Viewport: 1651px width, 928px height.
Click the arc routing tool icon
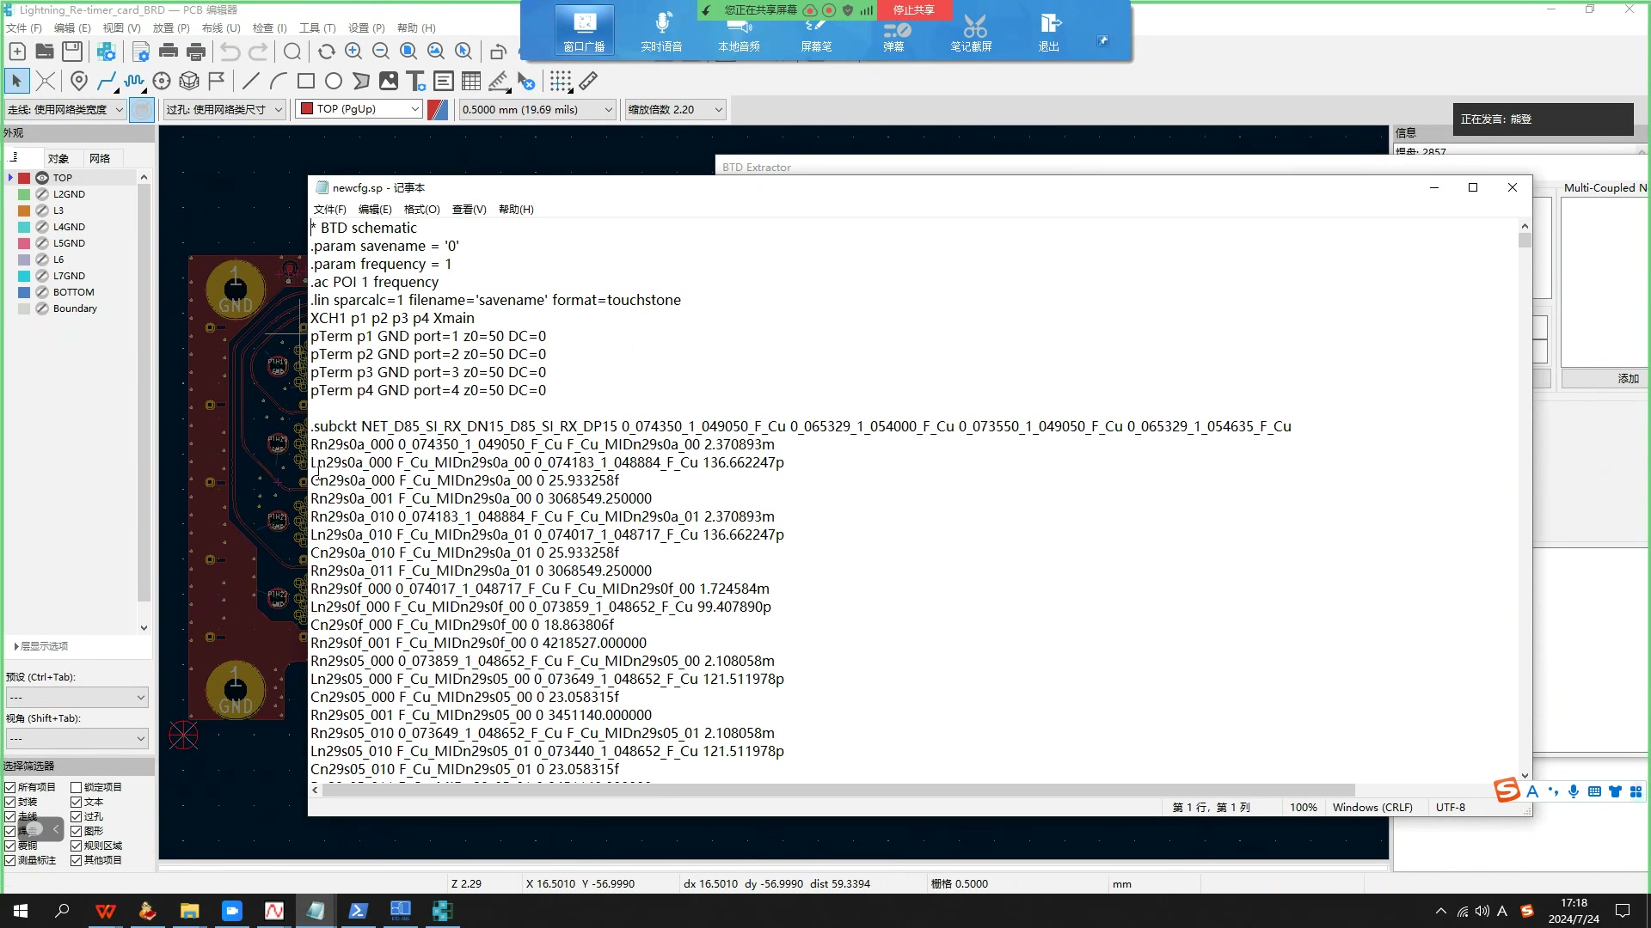(277, 82)
